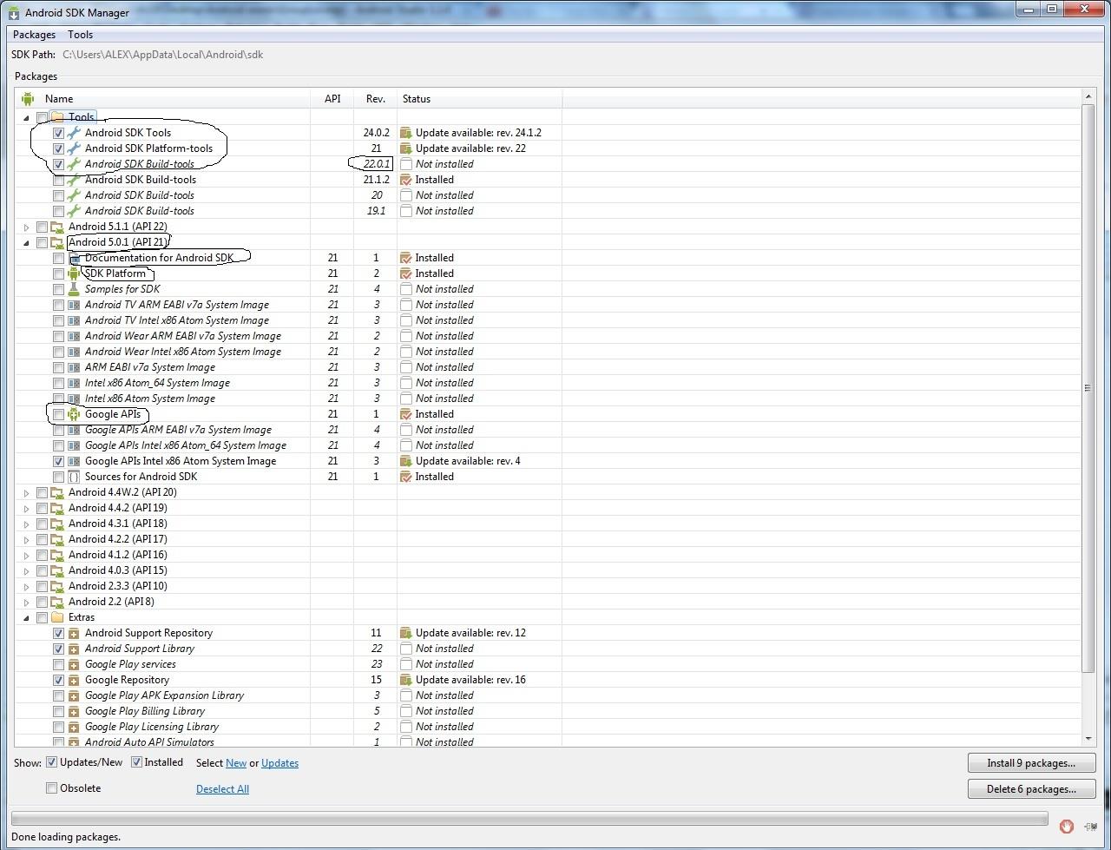Check the Google APIs checkbox
The image size is (1111, 850).
coord(58,414)
